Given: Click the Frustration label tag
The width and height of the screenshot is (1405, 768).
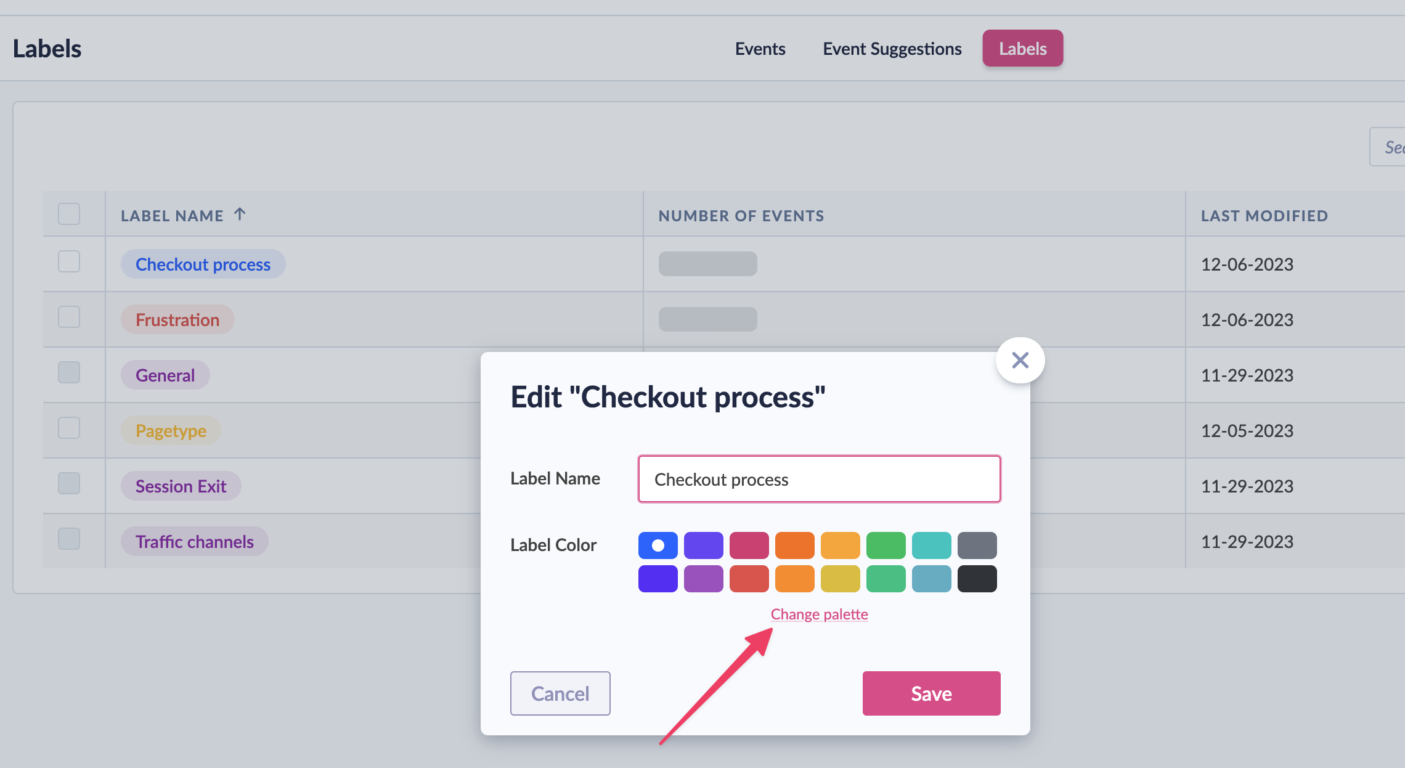Looking at the screenshot, I should (177, 320).
